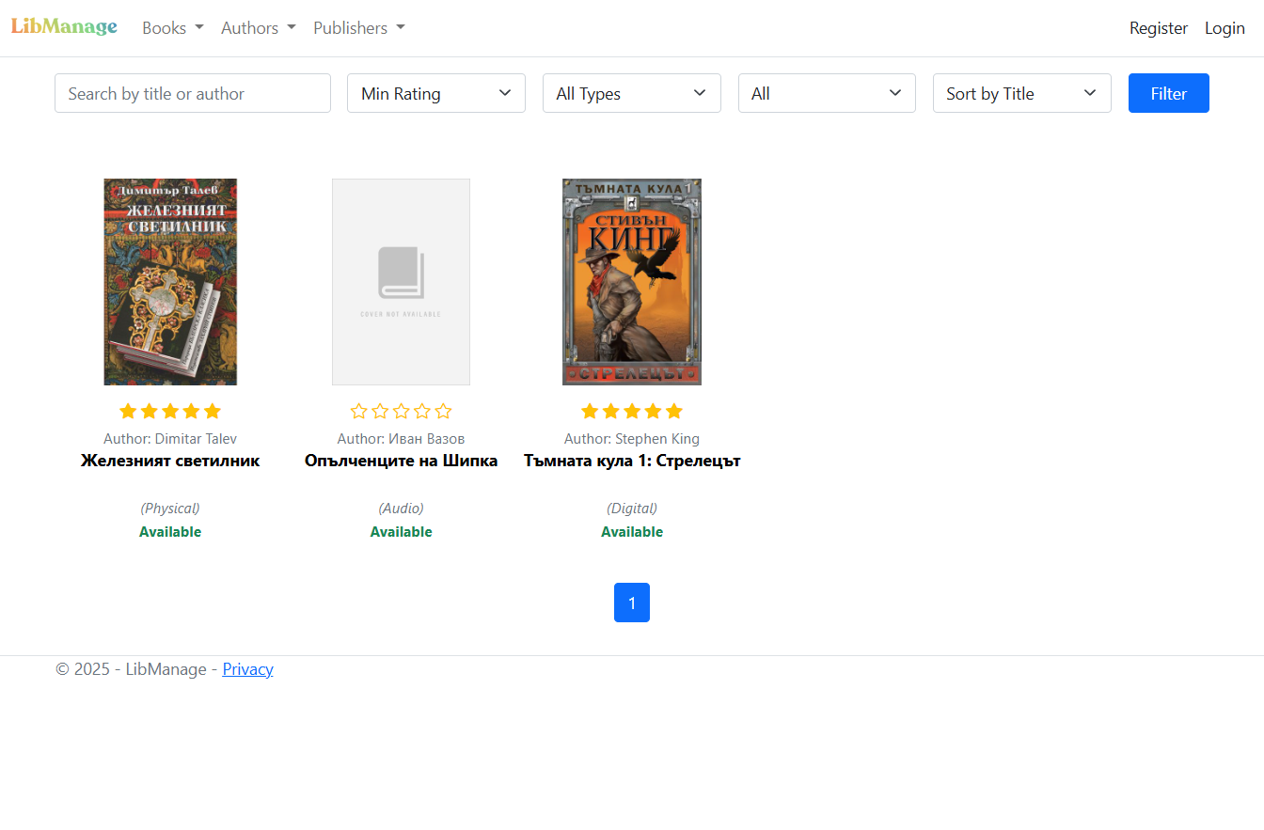The width and height of the screenshot is (1264, 830).
Task: Click the title Опълченците на Шипка
Action: point(401,461)
